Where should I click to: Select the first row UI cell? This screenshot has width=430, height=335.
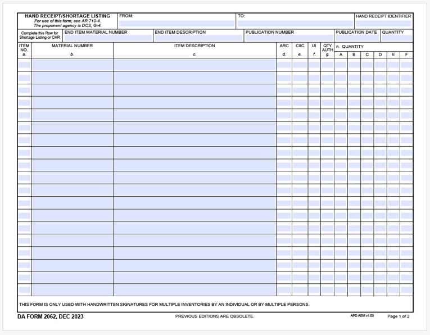coord(314,65)
